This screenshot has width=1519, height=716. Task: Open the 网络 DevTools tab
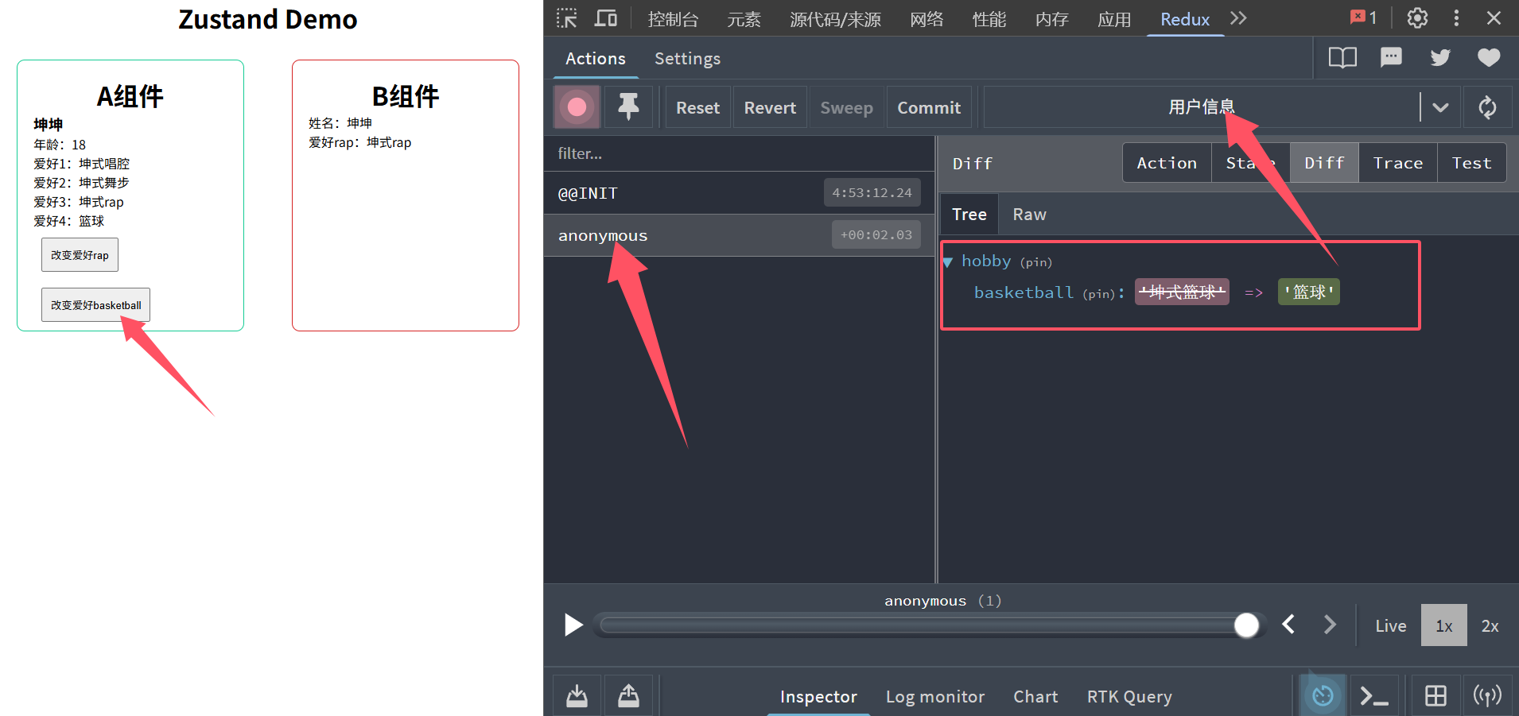[x=927, y=19]
